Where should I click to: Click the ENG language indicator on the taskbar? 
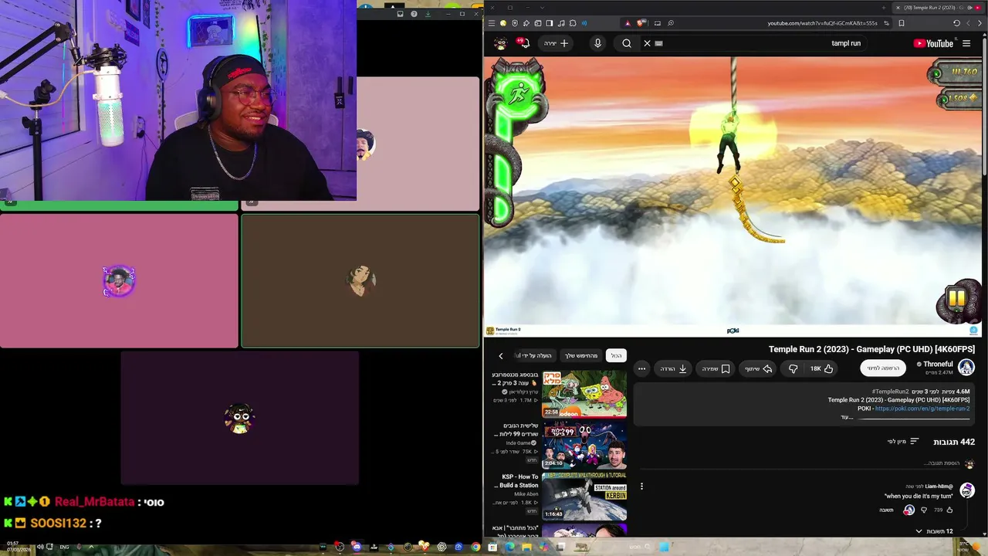point(64,548)
